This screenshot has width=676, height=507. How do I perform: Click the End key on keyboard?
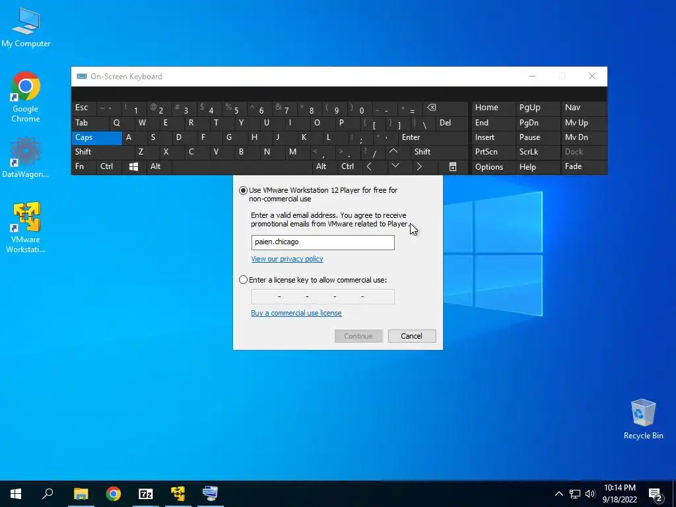493,123
